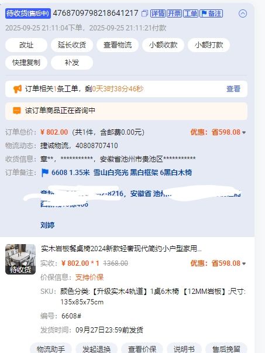Viewport: 265px width, 353px height.
Task: Expand product discount 省598.08 dropdown arrow
Action: click(244, 263)
